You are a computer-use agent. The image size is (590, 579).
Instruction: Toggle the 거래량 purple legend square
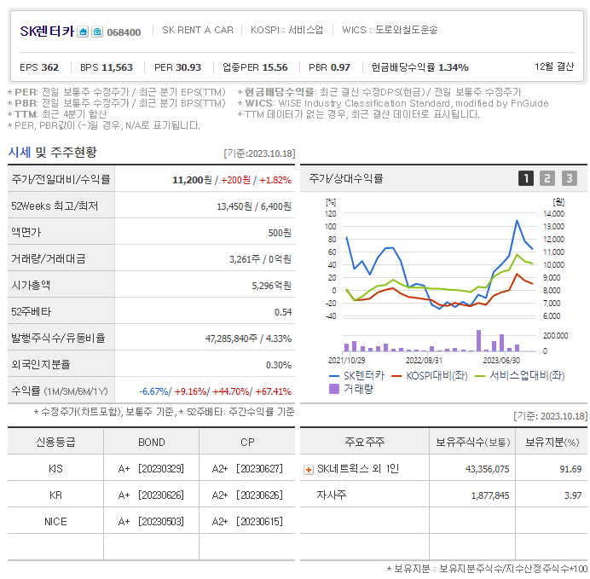[334, 389]
